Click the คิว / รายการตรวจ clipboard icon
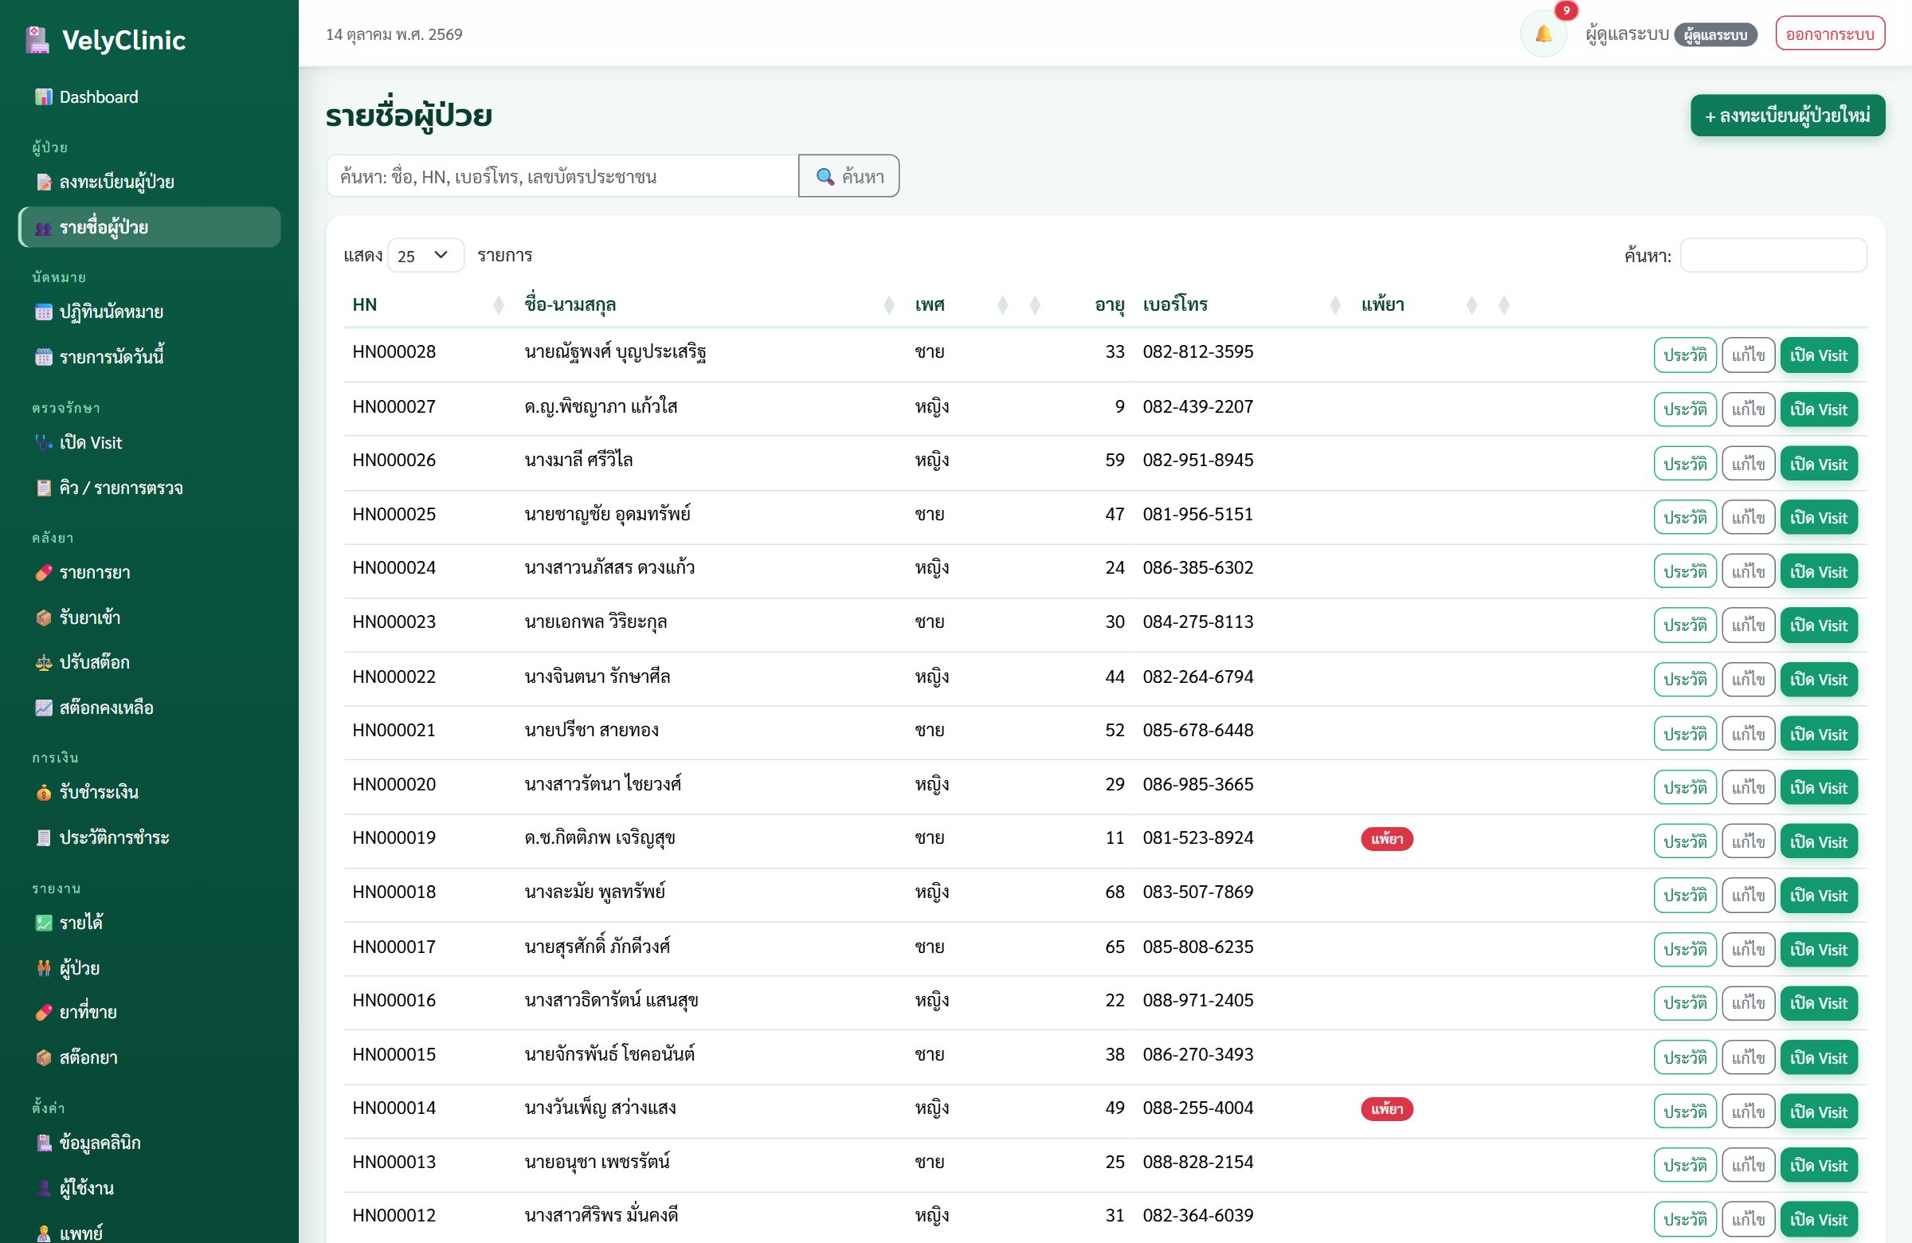The height and width of the screenshot is (1243, 1912). tap(43, 488)
